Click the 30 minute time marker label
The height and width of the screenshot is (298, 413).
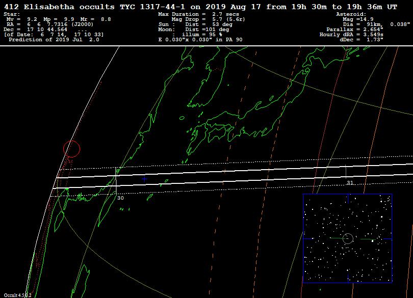[120, 198]
